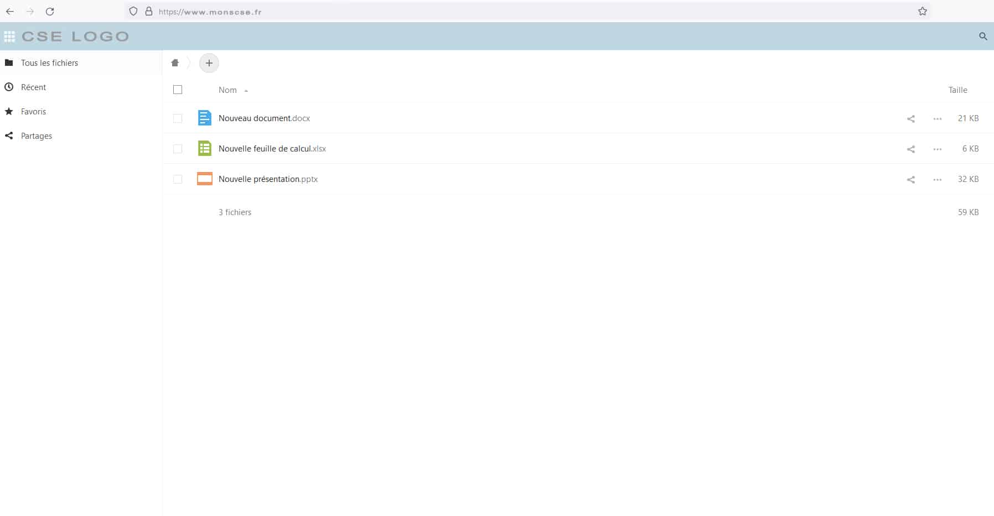Screen dimensions: 994x516
Task: Open more actions for Nouvelle feuille de calcul.xlsx
Action: pos(938,149)
